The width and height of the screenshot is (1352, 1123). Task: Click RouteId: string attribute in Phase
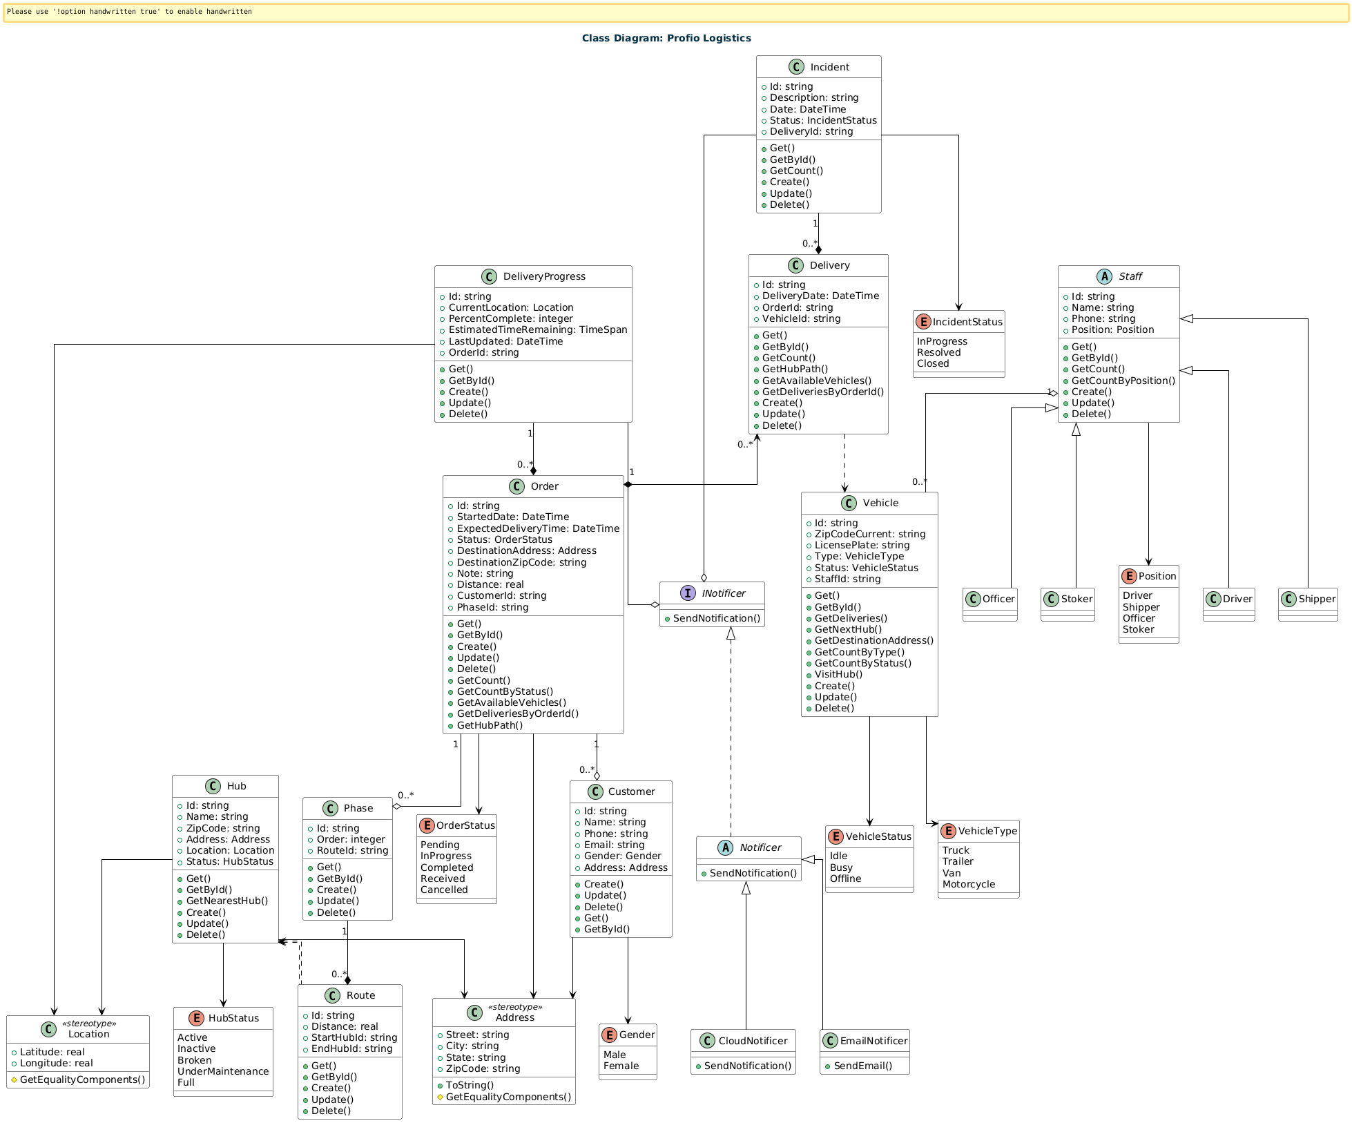coord(352,850)
